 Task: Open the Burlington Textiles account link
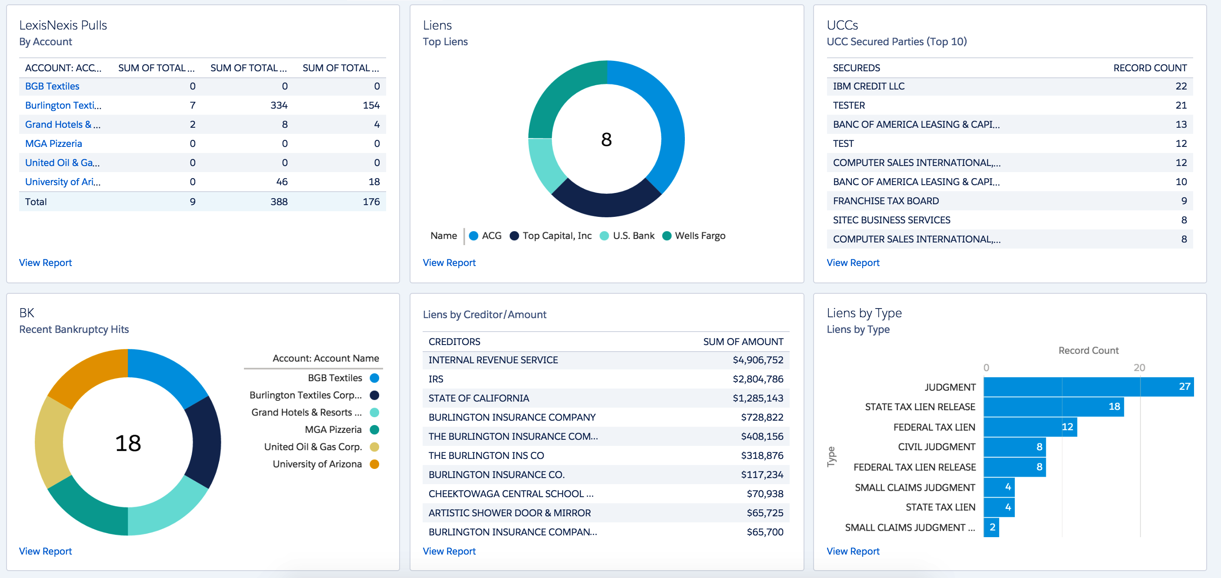click(63, 105)
